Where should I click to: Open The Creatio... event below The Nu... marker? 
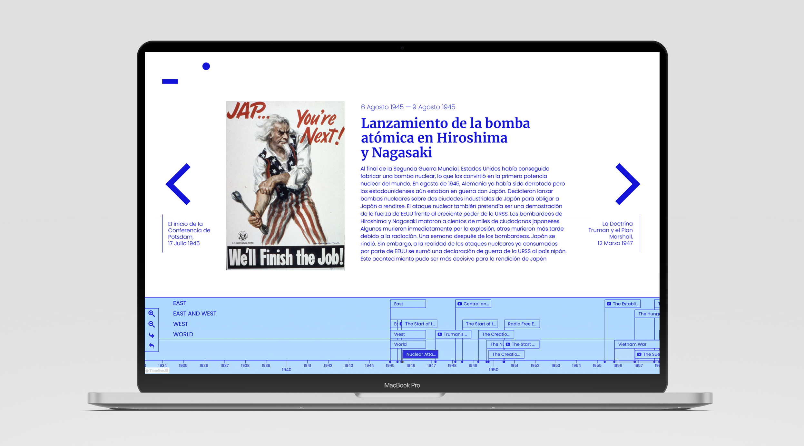coord(506,354)
